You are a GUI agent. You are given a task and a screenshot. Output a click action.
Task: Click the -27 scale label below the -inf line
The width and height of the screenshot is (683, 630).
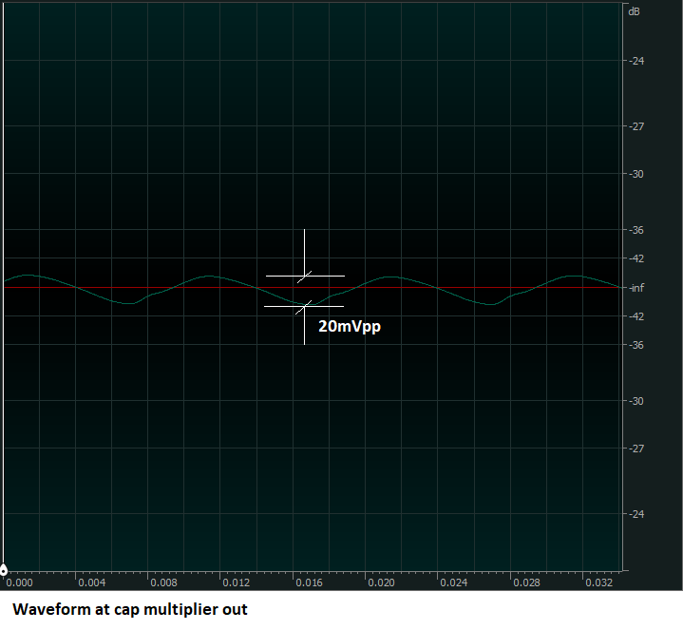(x=636, y=449)
